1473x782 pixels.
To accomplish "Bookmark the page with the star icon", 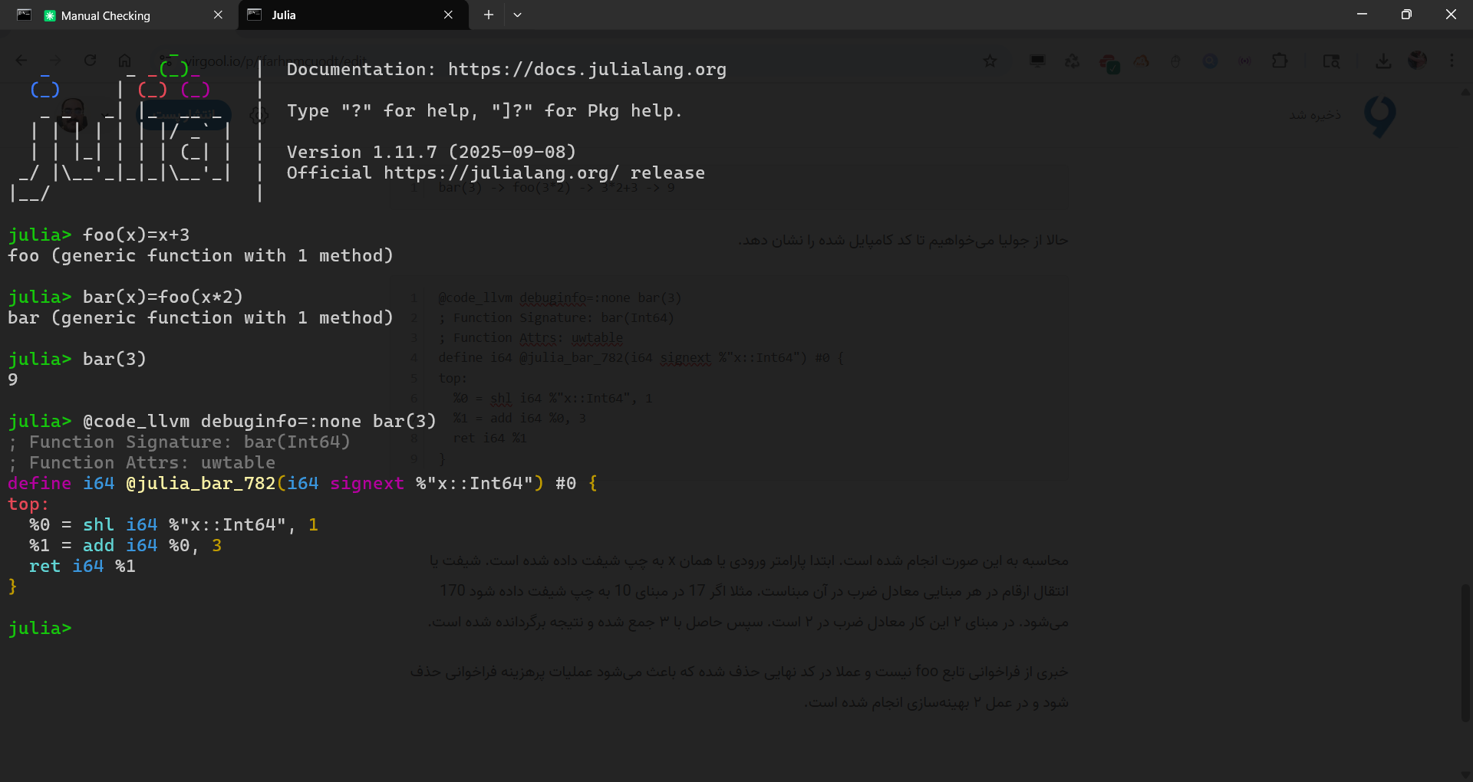I will tap(990, 61).
